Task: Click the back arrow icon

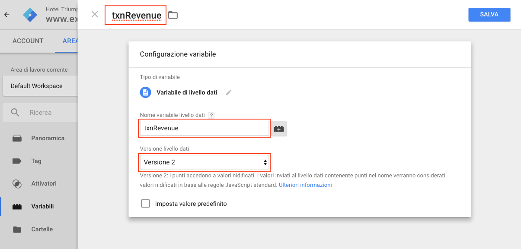Action: point(6,15)
